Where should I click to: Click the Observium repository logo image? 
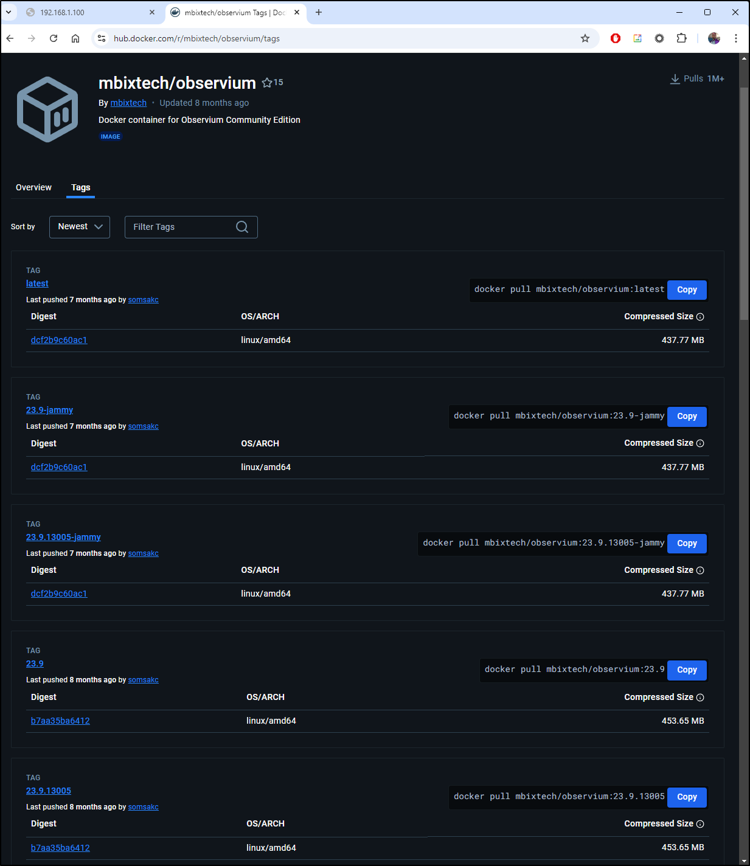pos(47,109)
